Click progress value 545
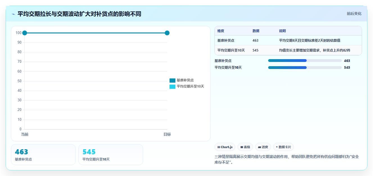Viewport: 373px width, 176px height. (347, 68)
